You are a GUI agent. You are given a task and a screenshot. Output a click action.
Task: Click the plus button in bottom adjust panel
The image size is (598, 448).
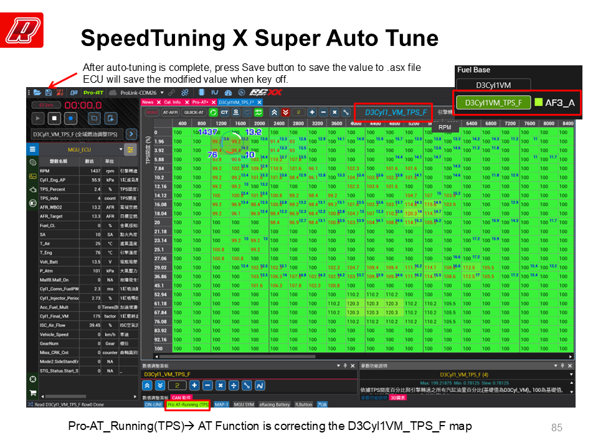point(194,386)
